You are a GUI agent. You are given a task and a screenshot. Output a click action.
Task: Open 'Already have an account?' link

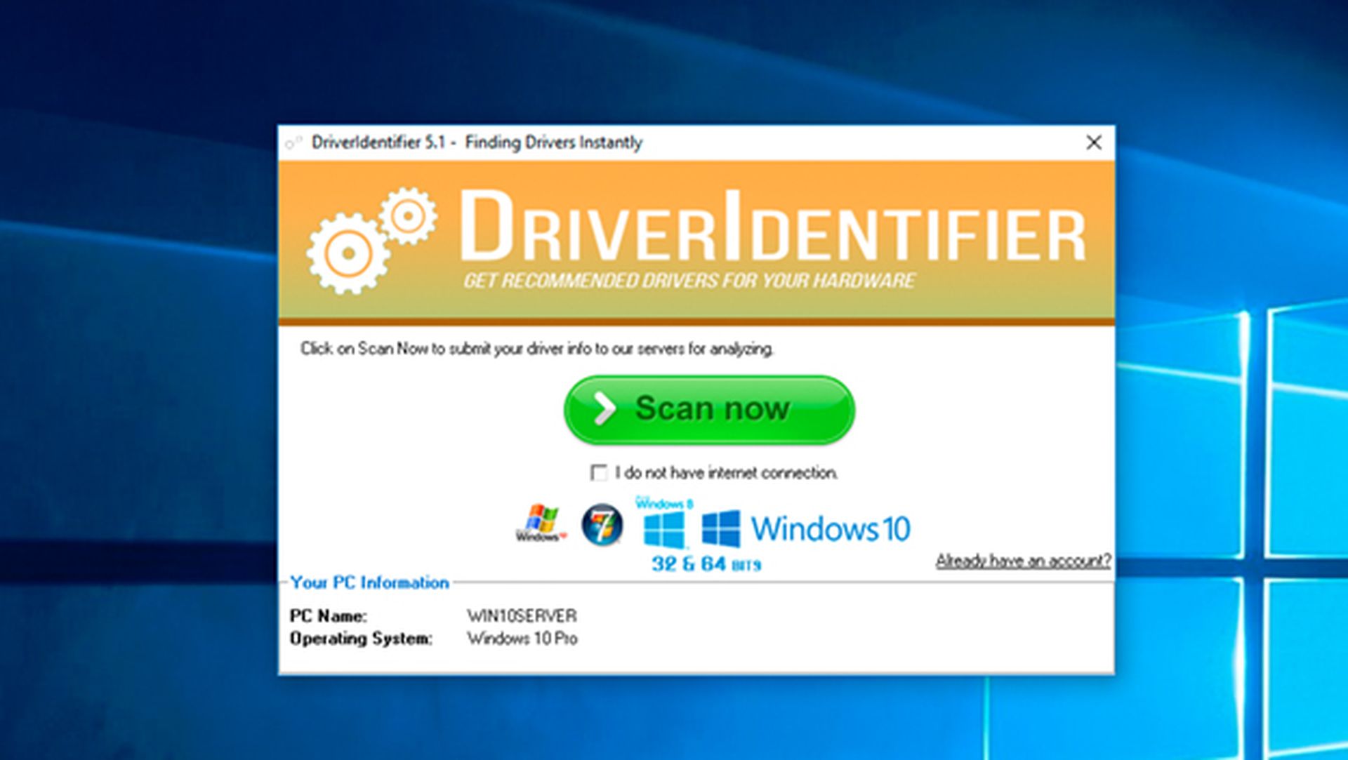click(x=1024, y=560)
